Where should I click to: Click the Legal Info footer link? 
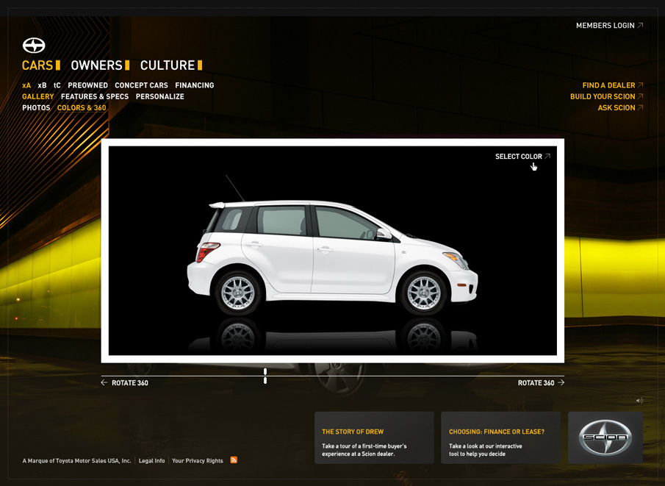click(x=152, y=460)
